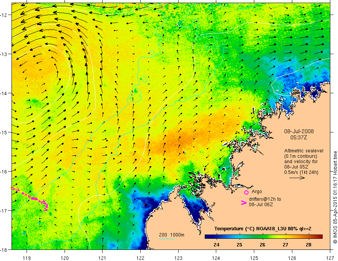Click the '0.5m/s (1kt 24h)' label
This screenshot has height=261, width=338.
click(301, 172)
